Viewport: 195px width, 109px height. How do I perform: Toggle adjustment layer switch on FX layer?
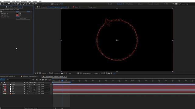point(34,90)
